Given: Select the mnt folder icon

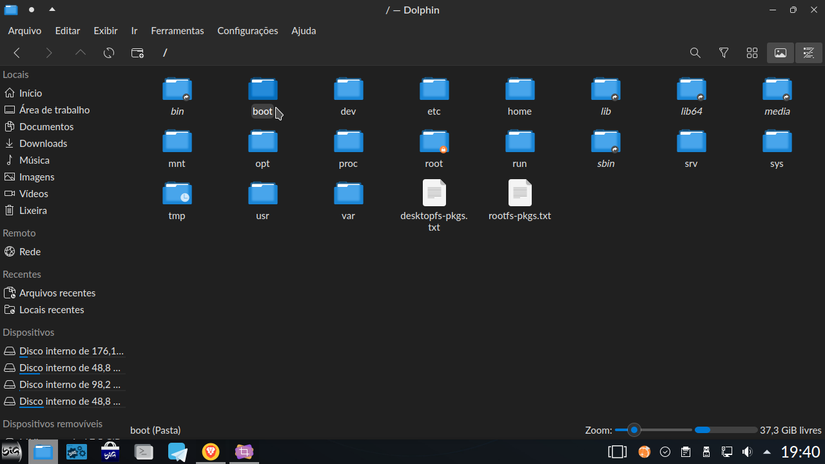Looking at the screenshot, I should [177, 141].
